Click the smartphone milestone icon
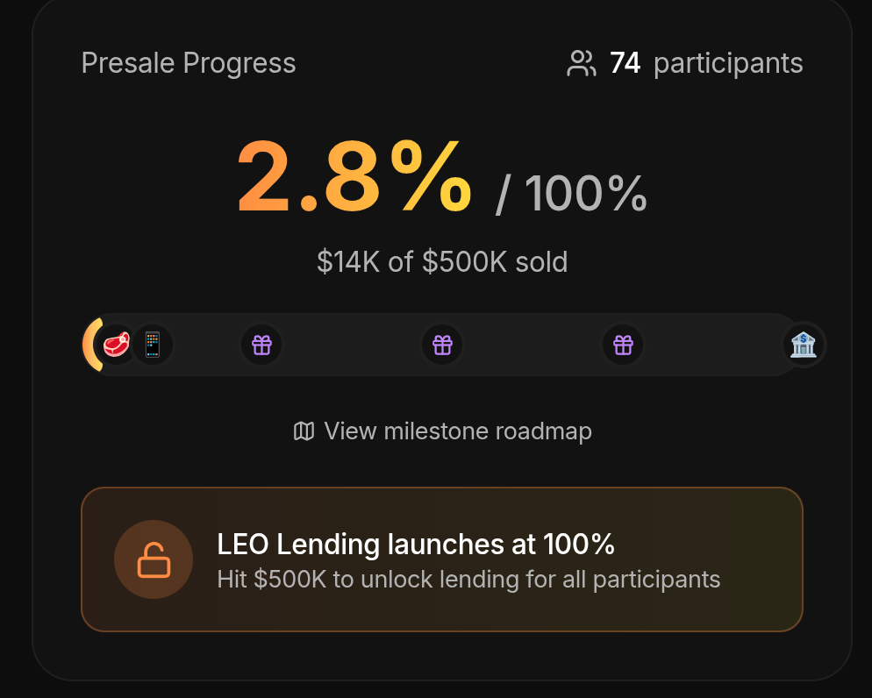The image size is (872, 698). pyautogui.click(x=153, y=345)
